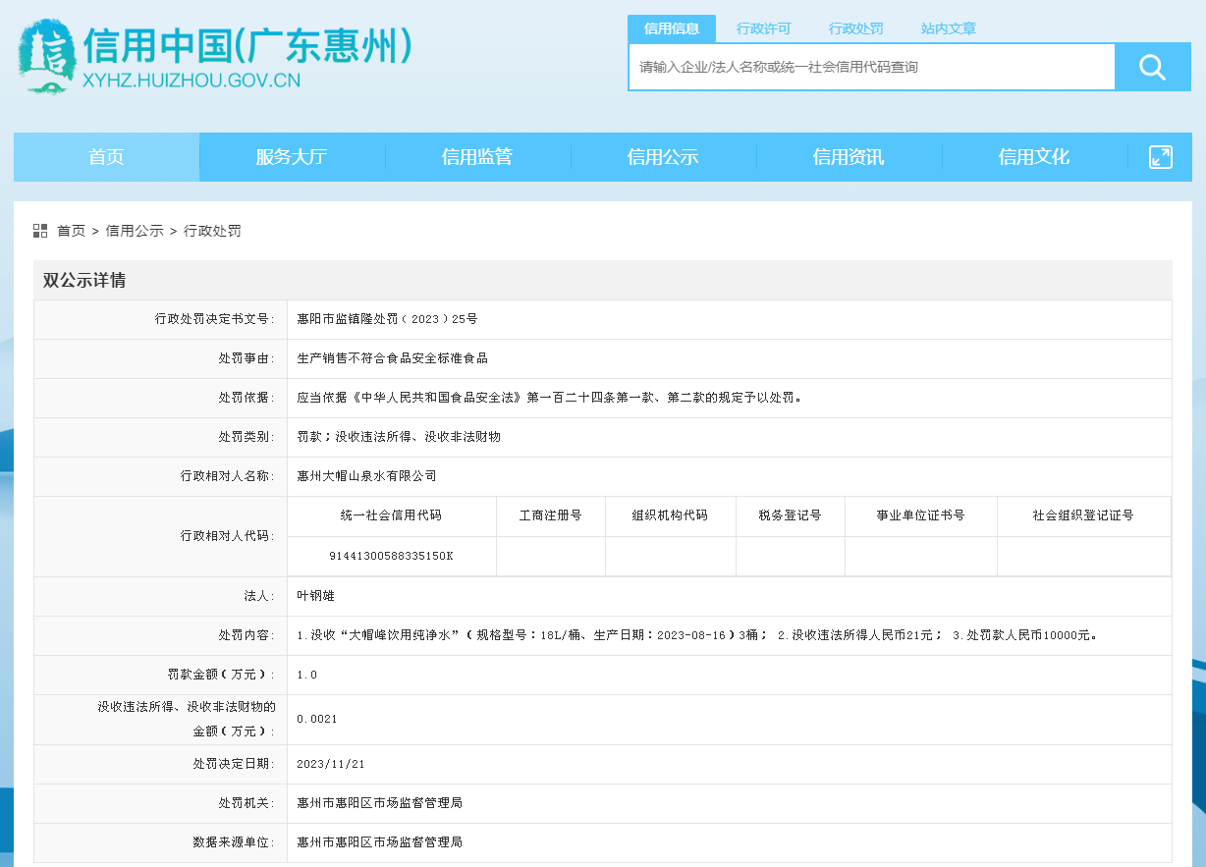This screenshot has width=1206, height=867.
Task: Click the 事业单位证书号 column header
Action: (920, 515)
